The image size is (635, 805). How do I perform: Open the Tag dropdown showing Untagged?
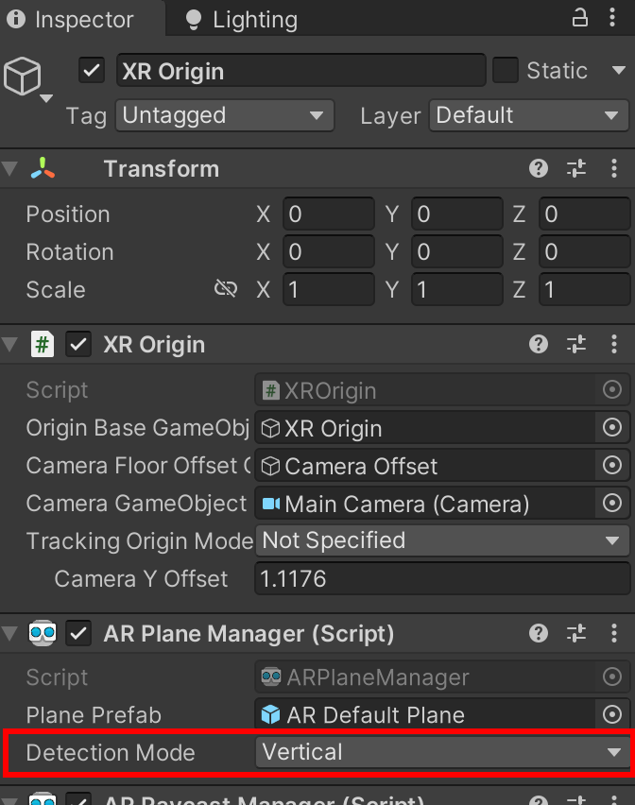tap(224, 115)
